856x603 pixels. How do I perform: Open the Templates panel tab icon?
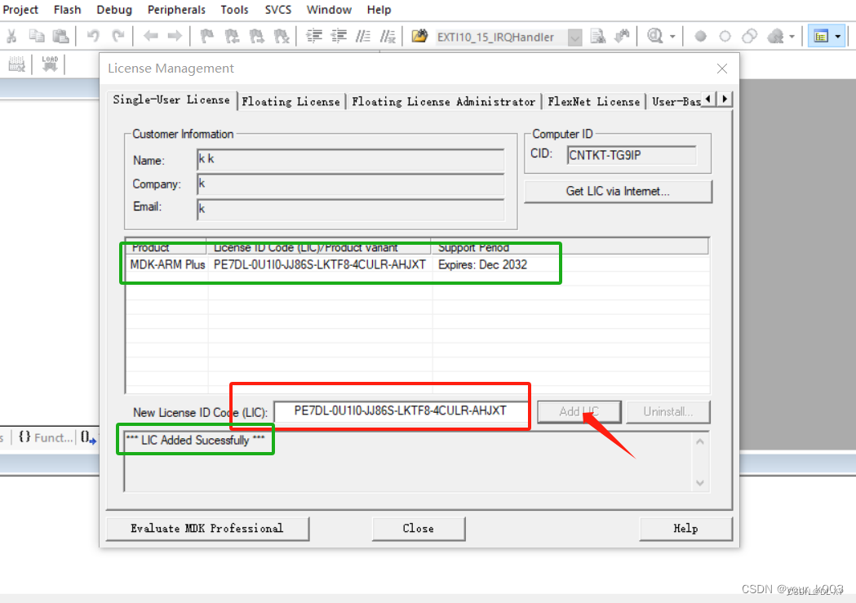coord(88,437)
